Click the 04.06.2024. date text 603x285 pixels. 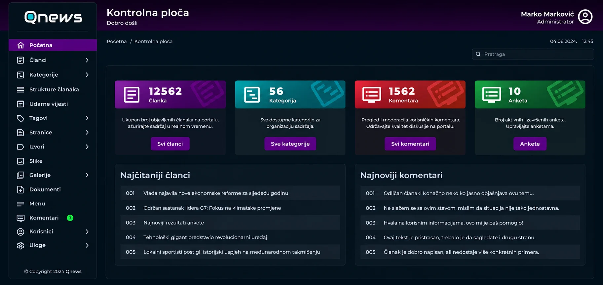pos(563,41)
